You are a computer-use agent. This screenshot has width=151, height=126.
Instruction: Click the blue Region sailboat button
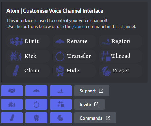click(x=61, y=91)
